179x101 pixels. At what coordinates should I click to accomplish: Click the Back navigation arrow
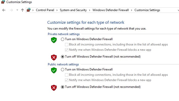pyautogui.click(x=4, y=10)
